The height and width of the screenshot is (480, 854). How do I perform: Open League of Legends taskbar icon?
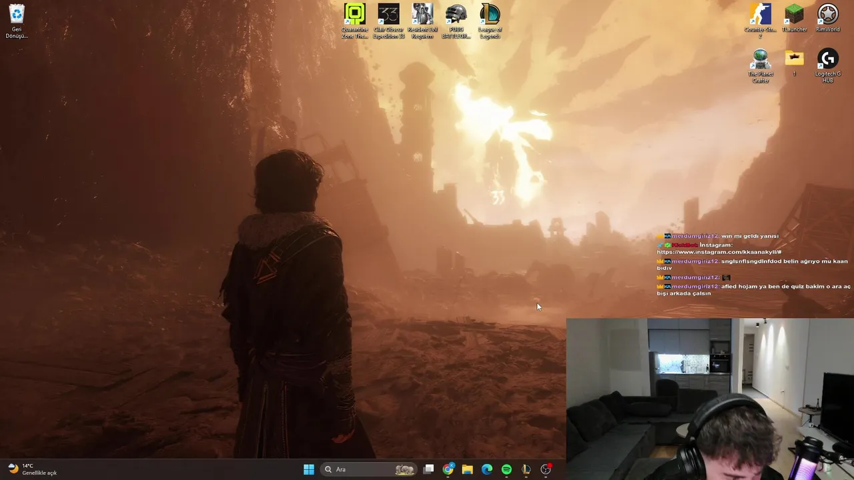pos(526,469)
